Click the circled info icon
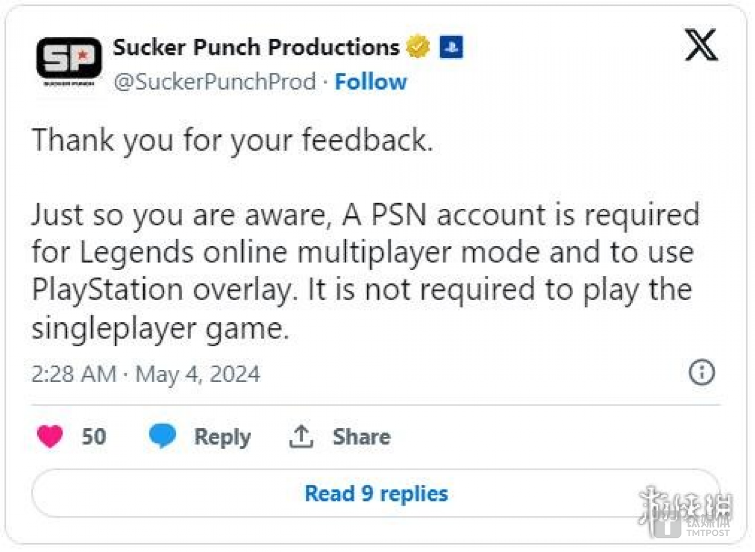755x552 pixels. pos(701,373)
